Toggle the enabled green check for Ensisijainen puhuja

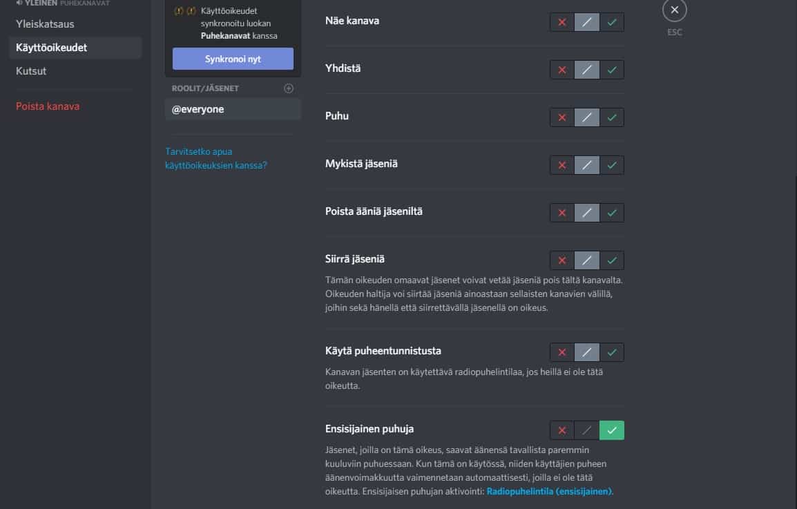(x=611, y=430)
